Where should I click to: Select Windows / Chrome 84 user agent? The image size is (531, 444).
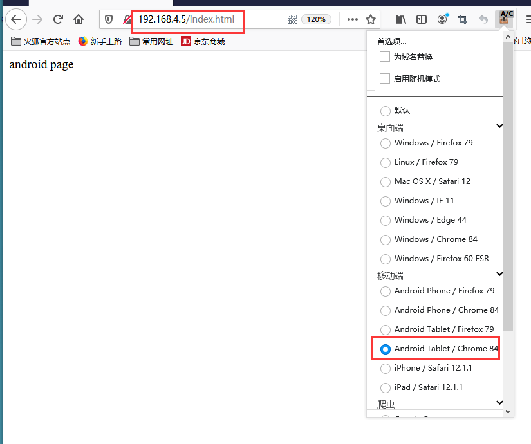point(386,240)
